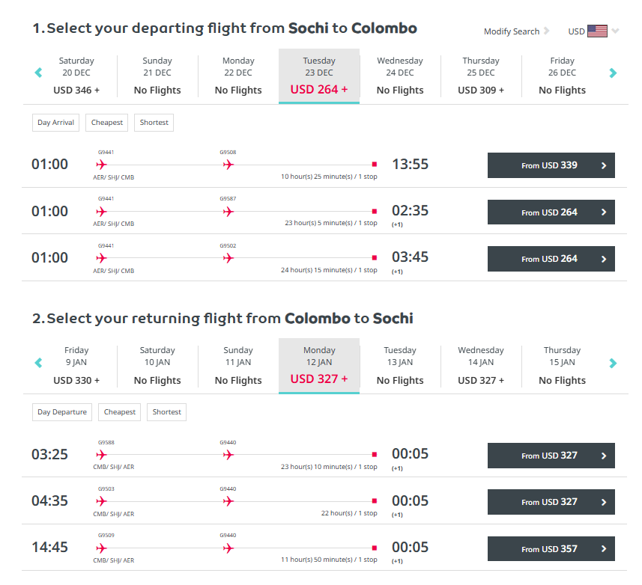Image resolution: width=642 pixels, height=585 pixels.
Task: Toggle Cheapest filter for departing flights
Action: (107, 123)
